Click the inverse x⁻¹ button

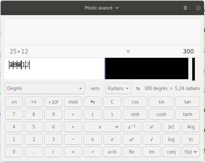point(132,127)
